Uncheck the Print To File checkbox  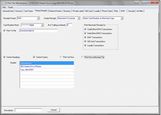click(x=5, y=31)
